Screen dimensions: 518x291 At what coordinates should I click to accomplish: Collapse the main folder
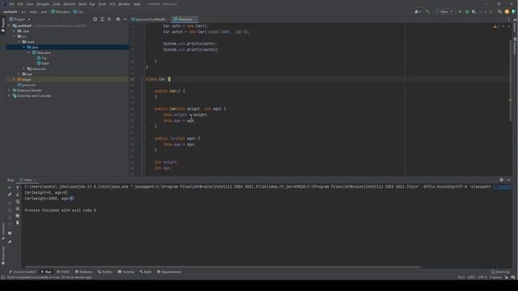click(19, 42)
